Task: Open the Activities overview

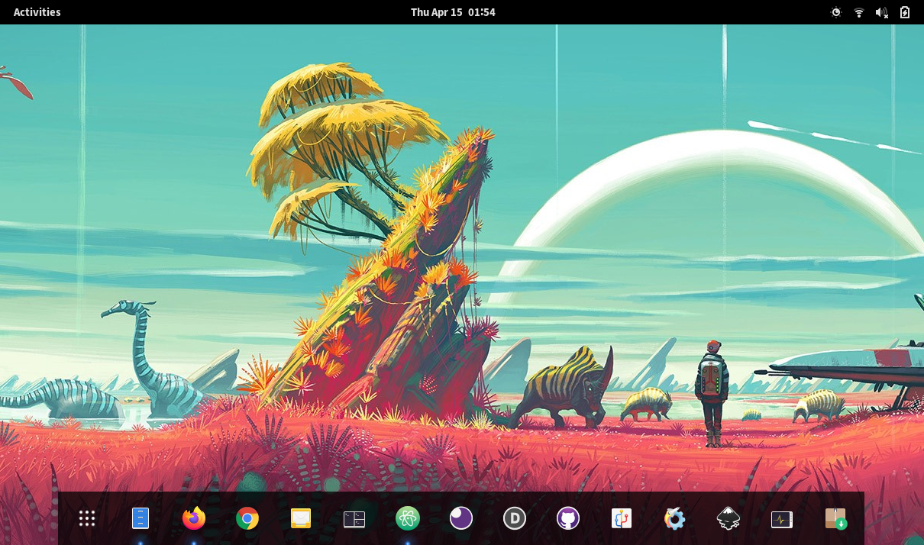Action: (37, 12)
